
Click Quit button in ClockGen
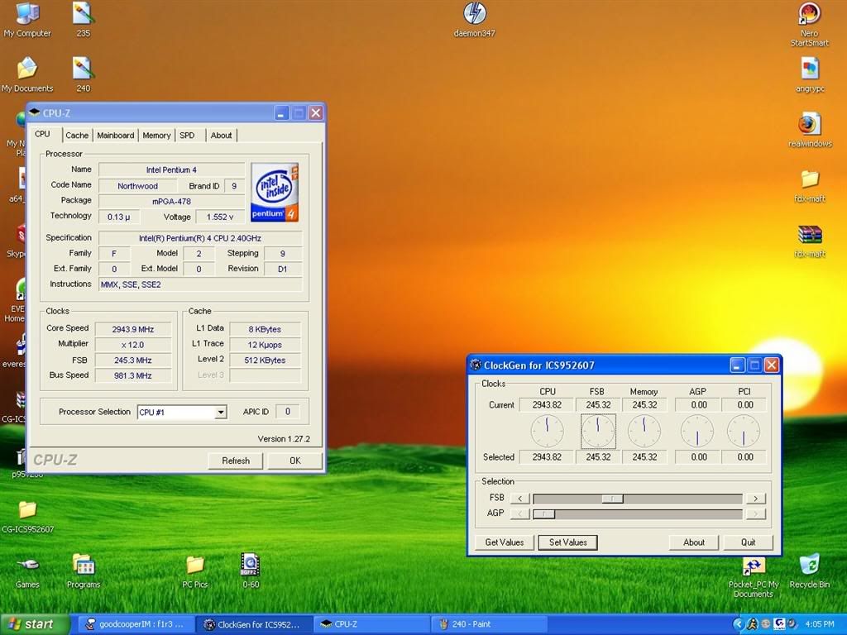(748, 542)
